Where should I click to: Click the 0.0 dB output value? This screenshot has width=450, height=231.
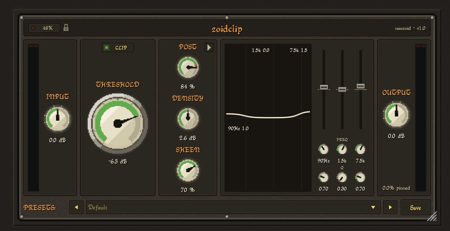(396, 136)
